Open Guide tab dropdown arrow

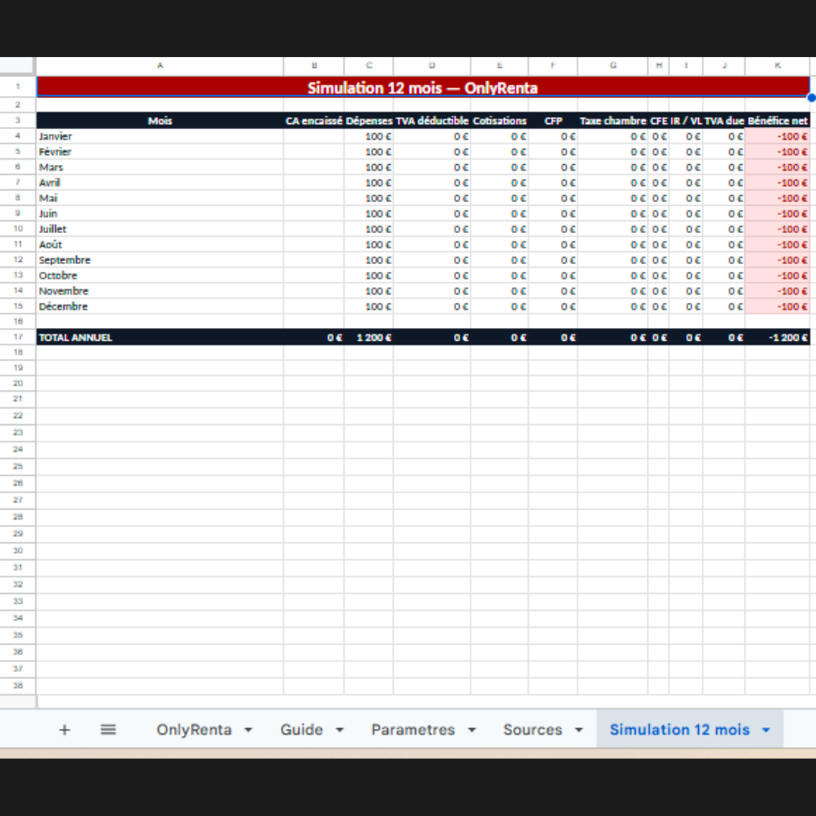click(339, 730)
